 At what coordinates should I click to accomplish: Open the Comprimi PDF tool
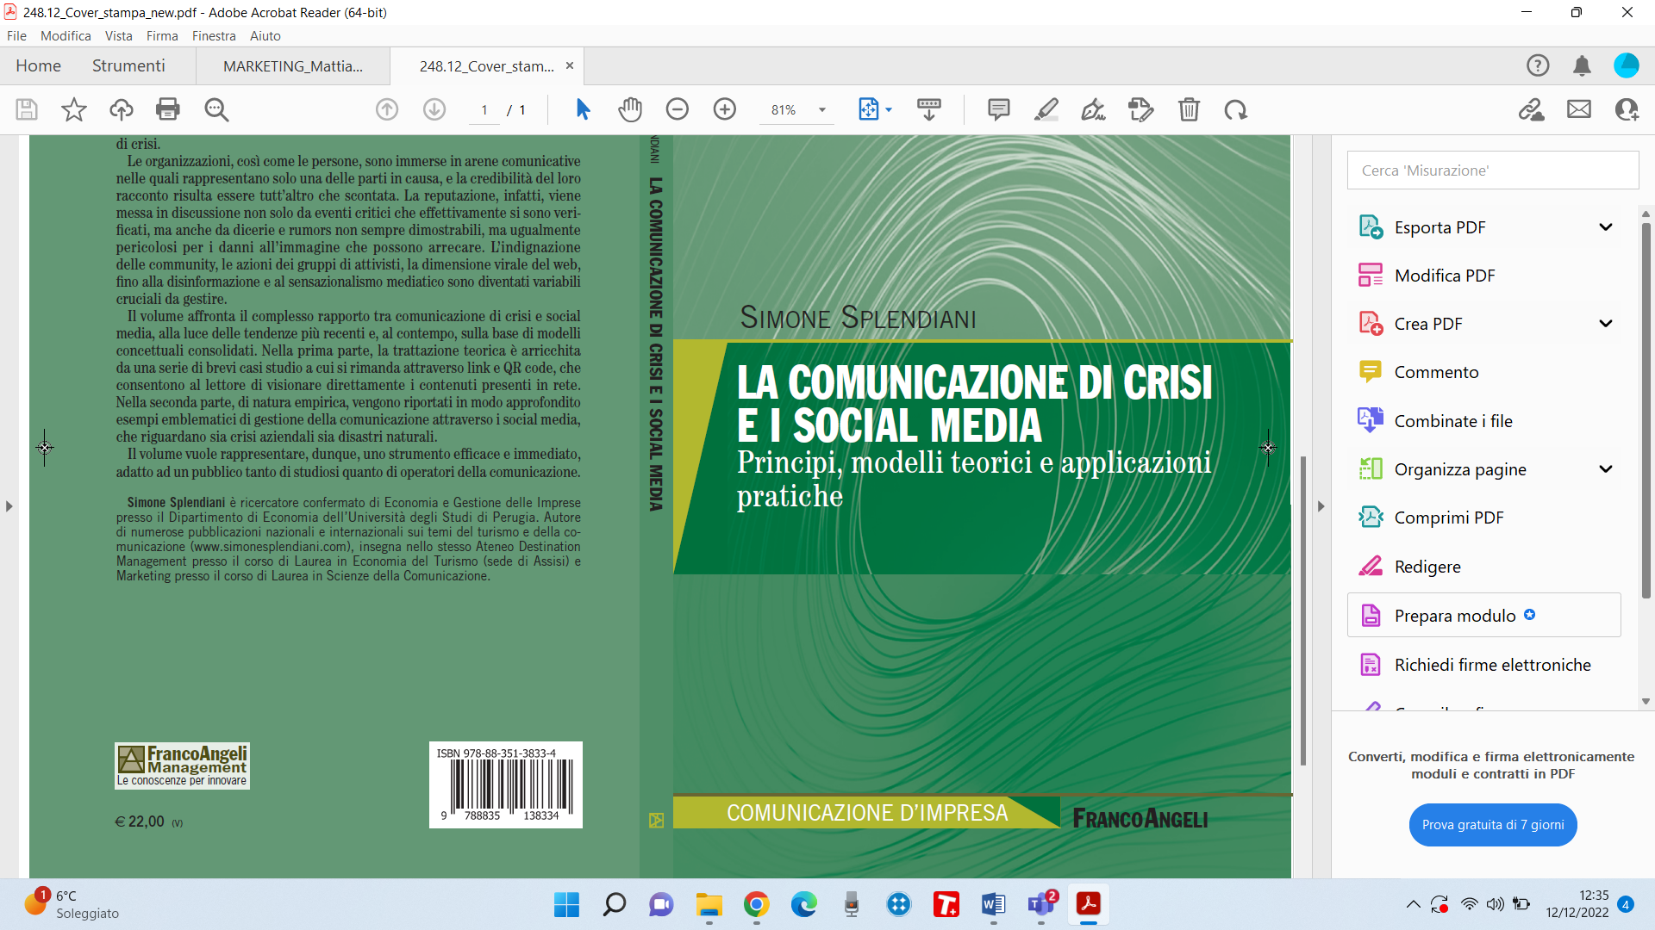(x=1448, y=518)
